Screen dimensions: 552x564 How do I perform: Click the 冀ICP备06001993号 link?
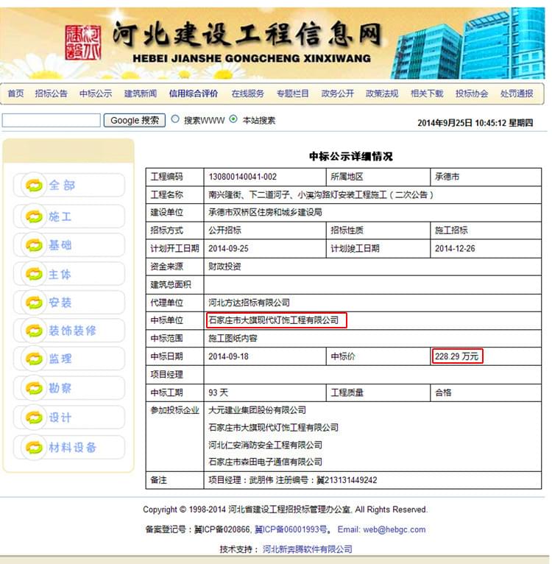(x=291, y=529)
